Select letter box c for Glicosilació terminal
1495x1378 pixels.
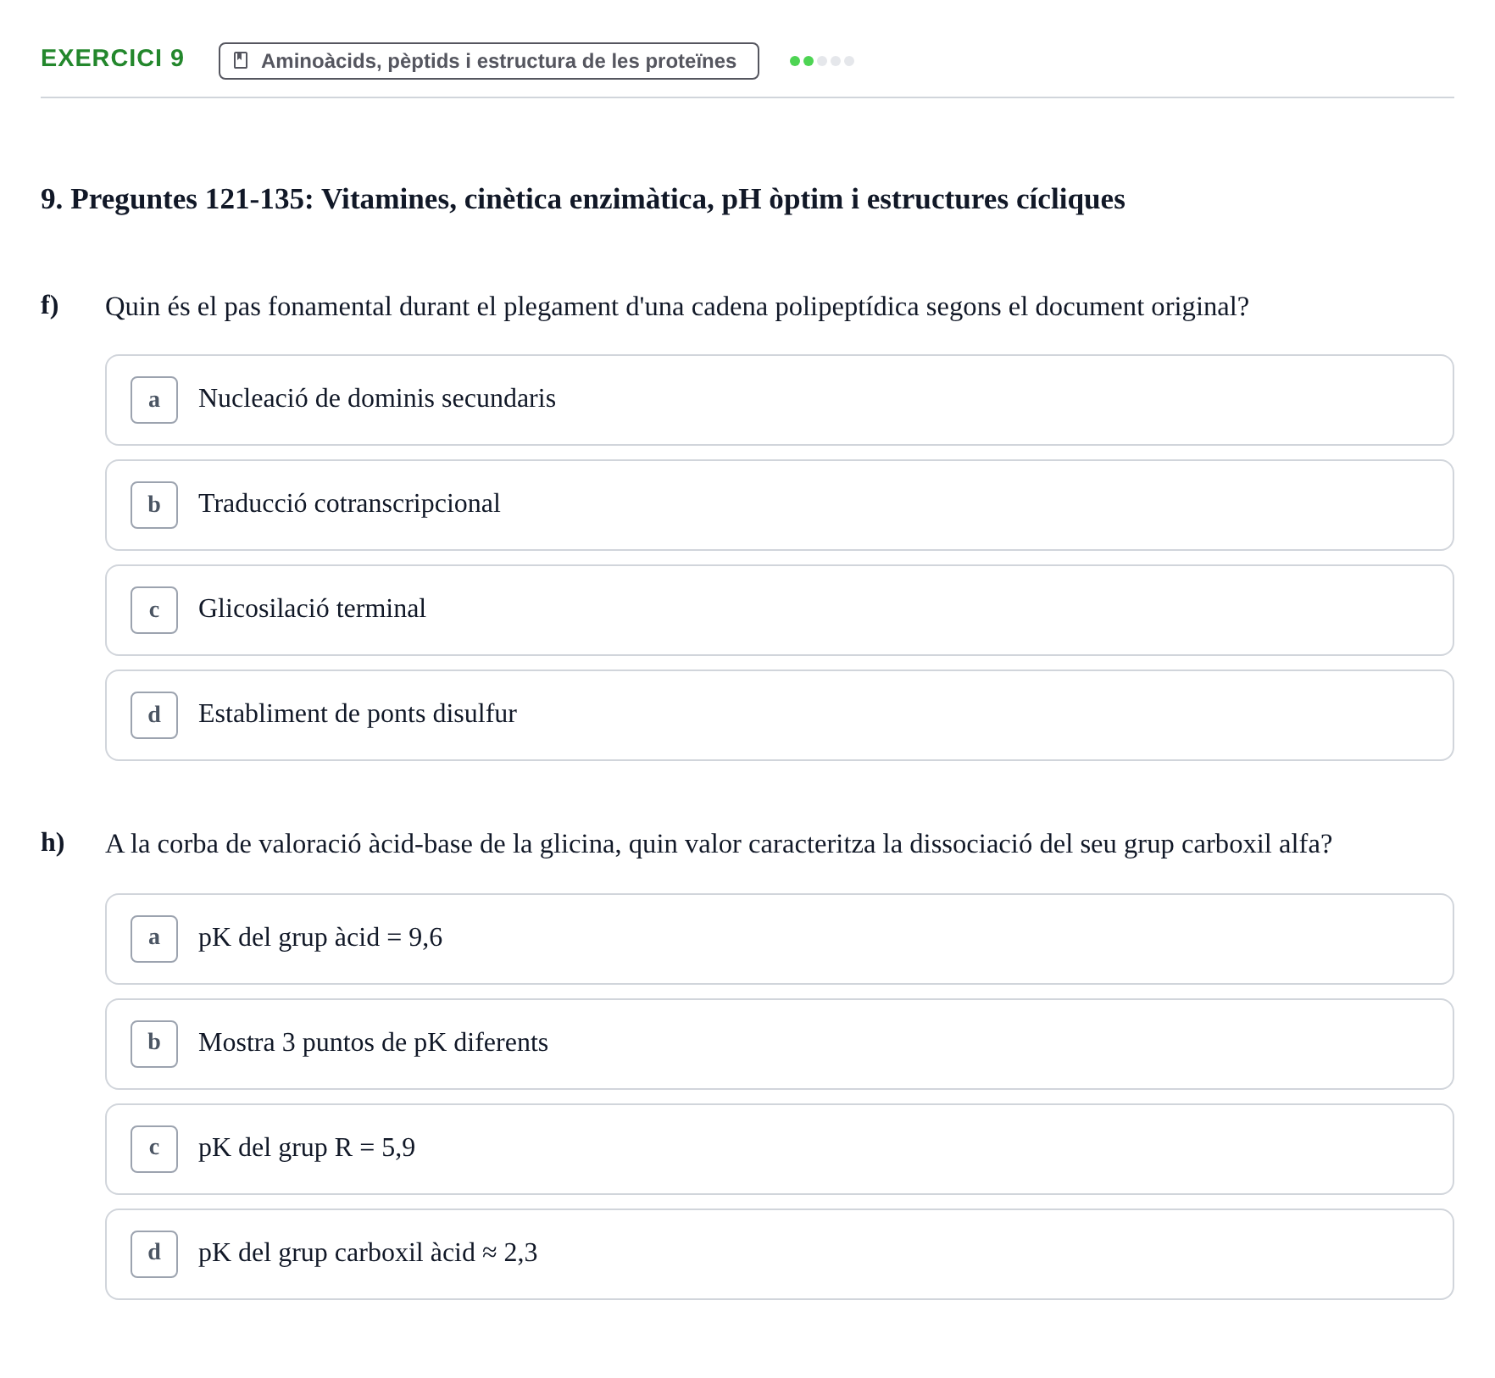(x=154, y=610)
